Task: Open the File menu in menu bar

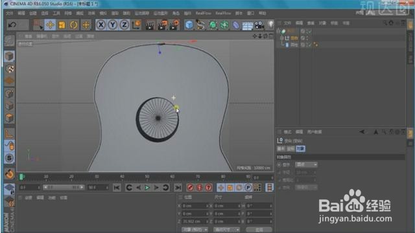Action: (x=10, y=13)
